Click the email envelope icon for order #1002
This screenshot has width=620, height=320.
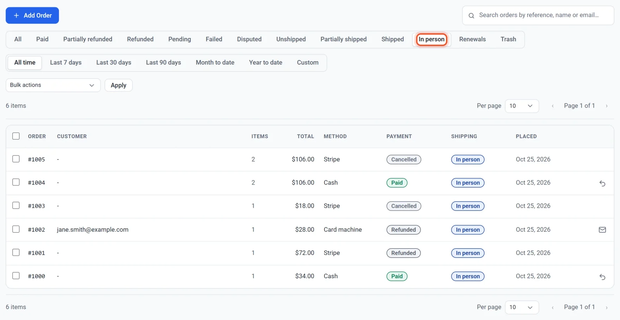tap(602, 230)
